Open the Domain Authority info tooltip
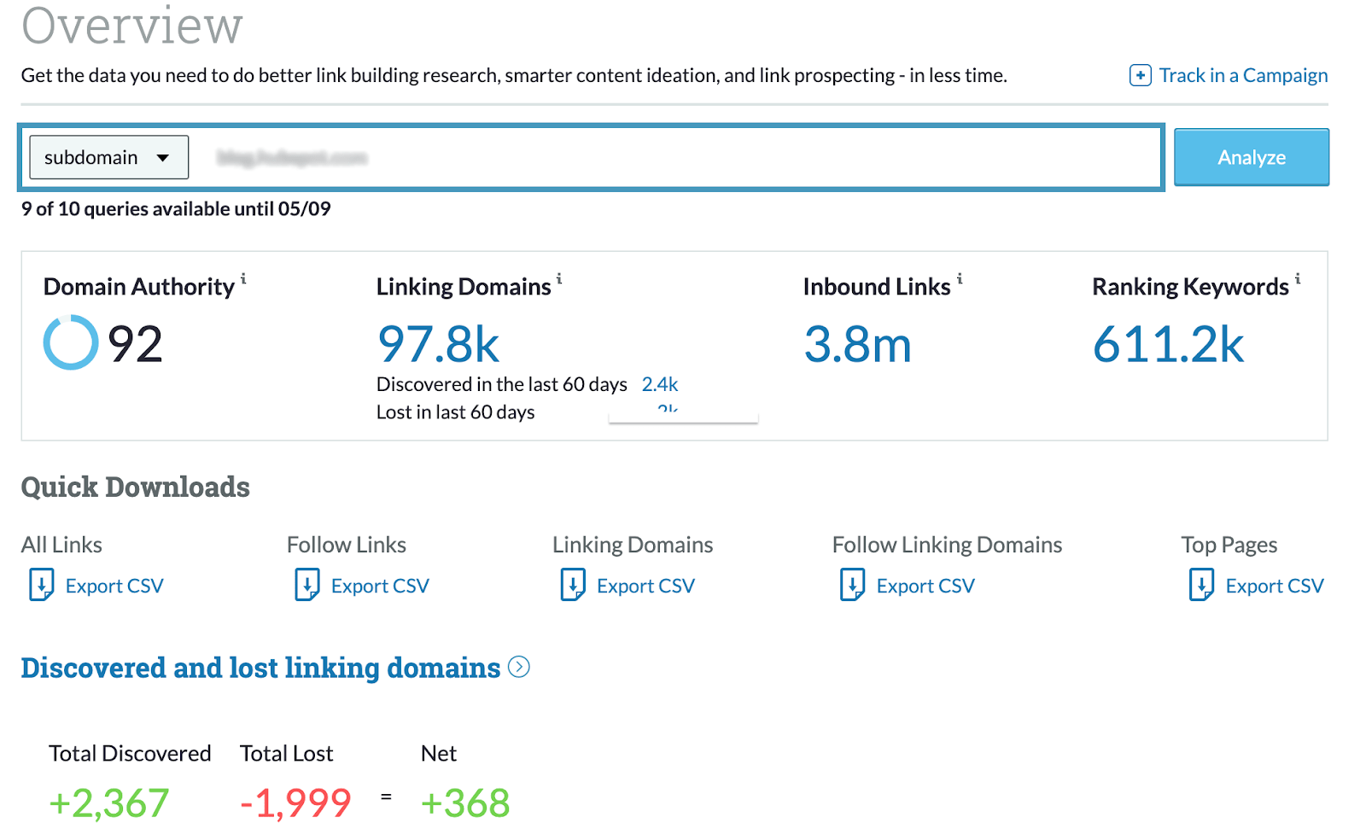Viewport: 1366px width, 835px height. [x=245, y=279]
